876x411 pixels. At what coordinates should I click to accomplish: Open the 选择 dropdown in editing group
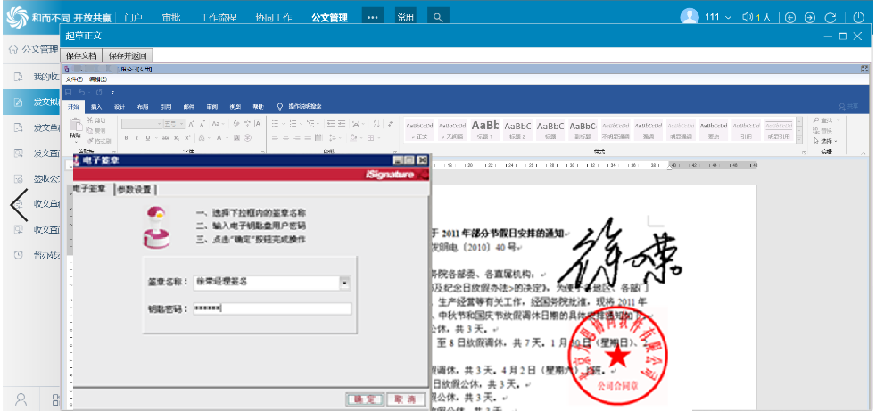tap(826, 141)
